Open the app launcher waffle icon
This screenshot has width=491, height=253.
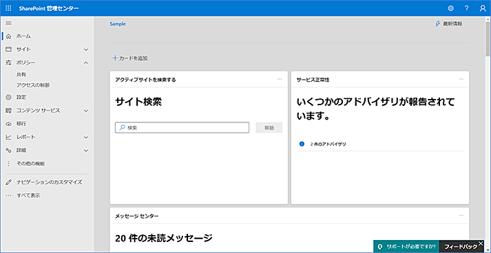pos(8,8)
